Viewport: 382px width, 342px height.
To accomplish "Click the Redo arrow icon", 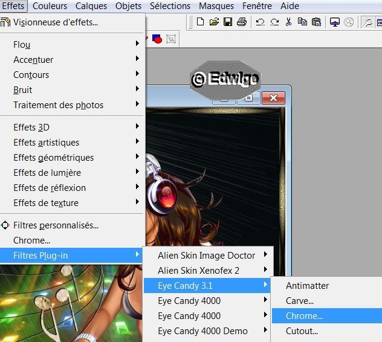I will (274, 22).
